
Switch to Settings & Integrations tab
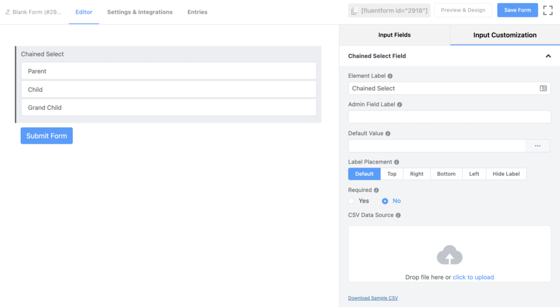[139, 12]
